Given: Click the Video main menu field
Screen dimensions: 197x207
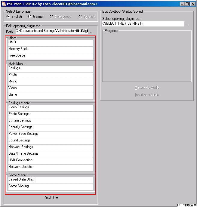Looking at the screenshot, I should coord(51,89).
